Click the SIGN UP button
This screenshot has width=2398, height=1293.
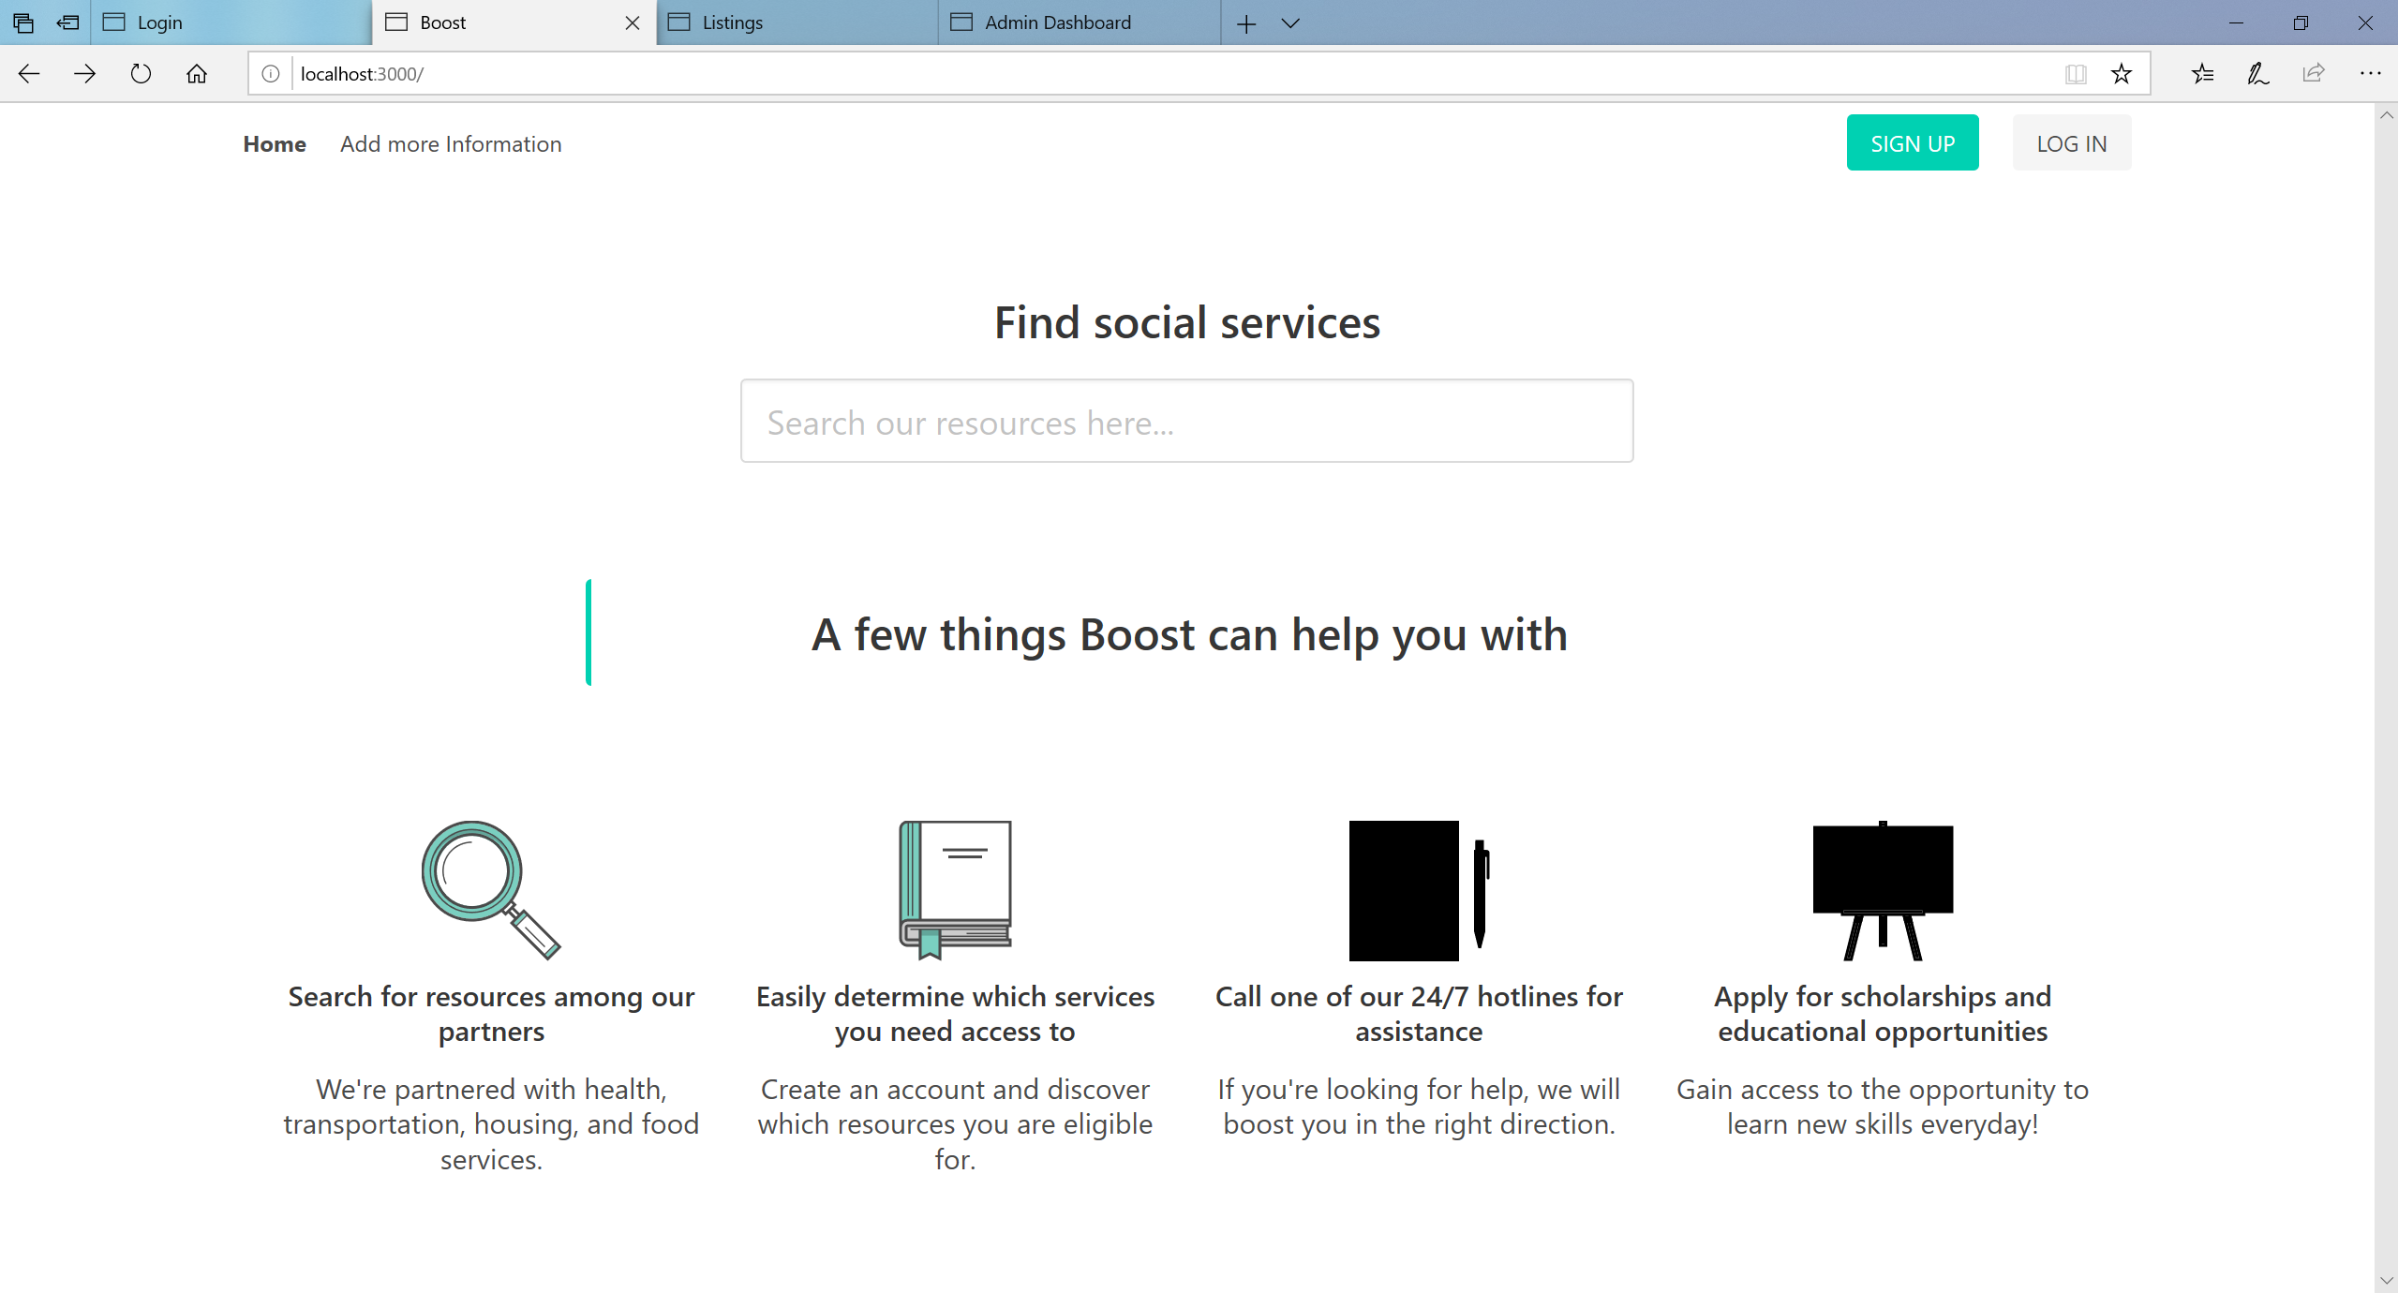(1912, 143)
